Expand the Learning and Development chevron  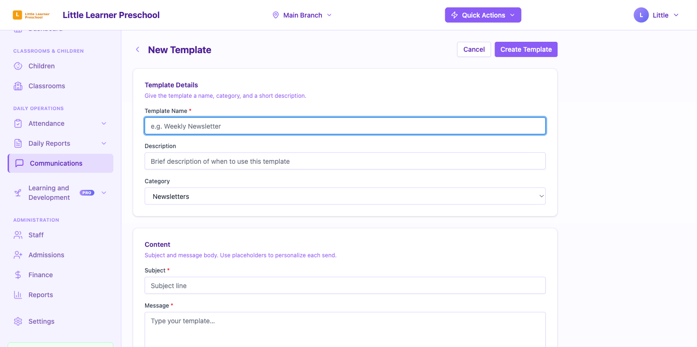(x=104, y=193)
